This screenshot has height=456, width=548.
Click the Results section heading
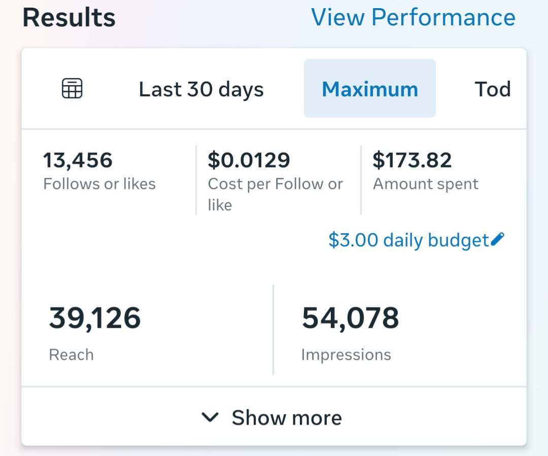69,18
